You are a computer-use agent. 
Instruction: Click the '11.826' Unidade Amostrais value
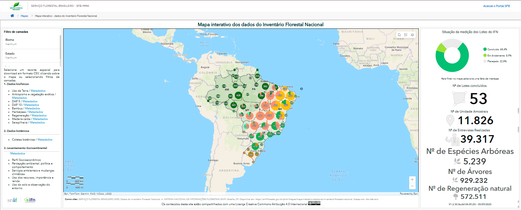475,120
